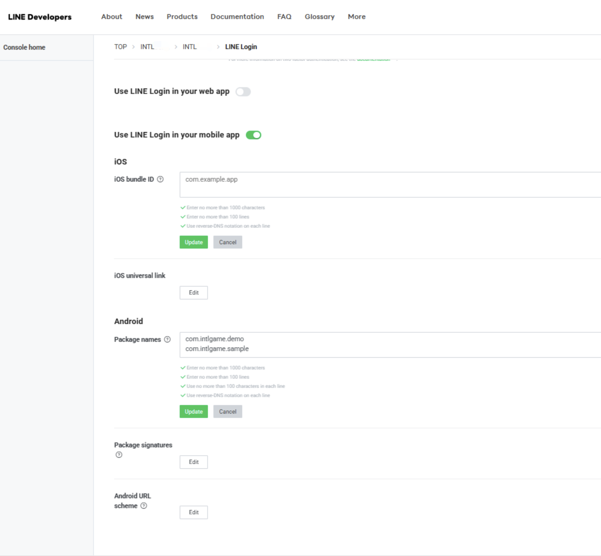The width and height of the screenshot is (601, 556).
Task: Focus the iOS bundle ID text field
Action: coord(390,185)
